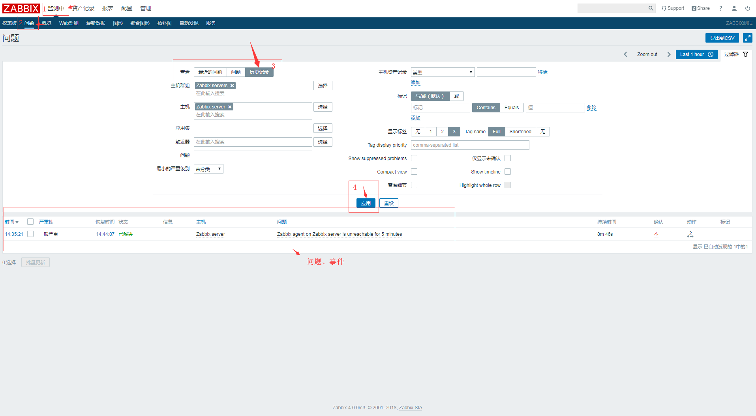This screenshot has height=416, width=756.
Task: Set Tag name to Full
Action: [497, 132]
